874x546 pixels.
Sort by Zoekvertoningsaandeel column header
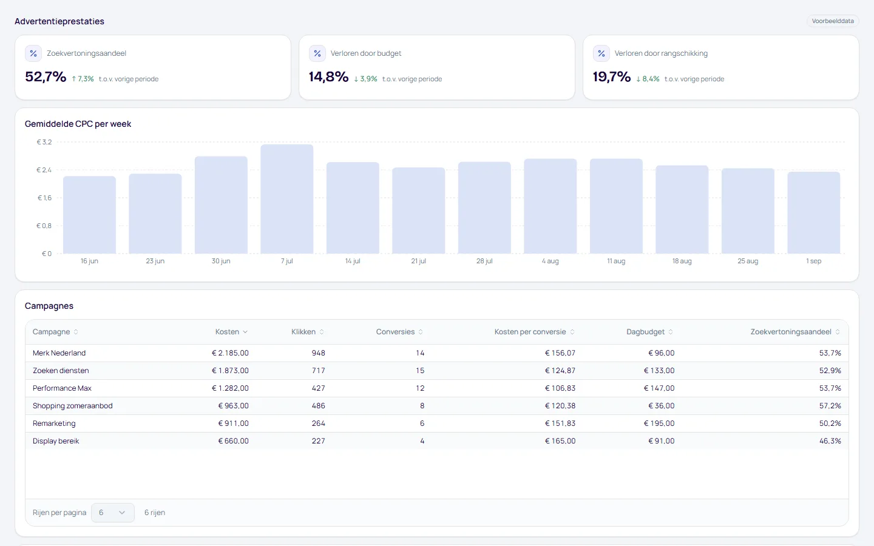(x=795, y=332)
